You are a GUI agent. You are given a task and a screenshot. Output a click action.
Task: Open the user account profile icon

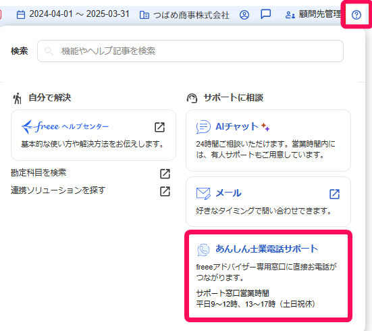click(244, 15)
